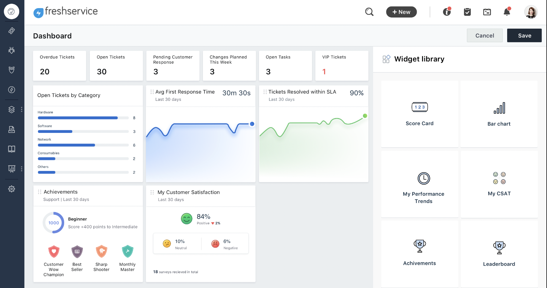547x288 pixels.
Task: Open the VIP Tickets card
Action: click(x=342, y=66)
